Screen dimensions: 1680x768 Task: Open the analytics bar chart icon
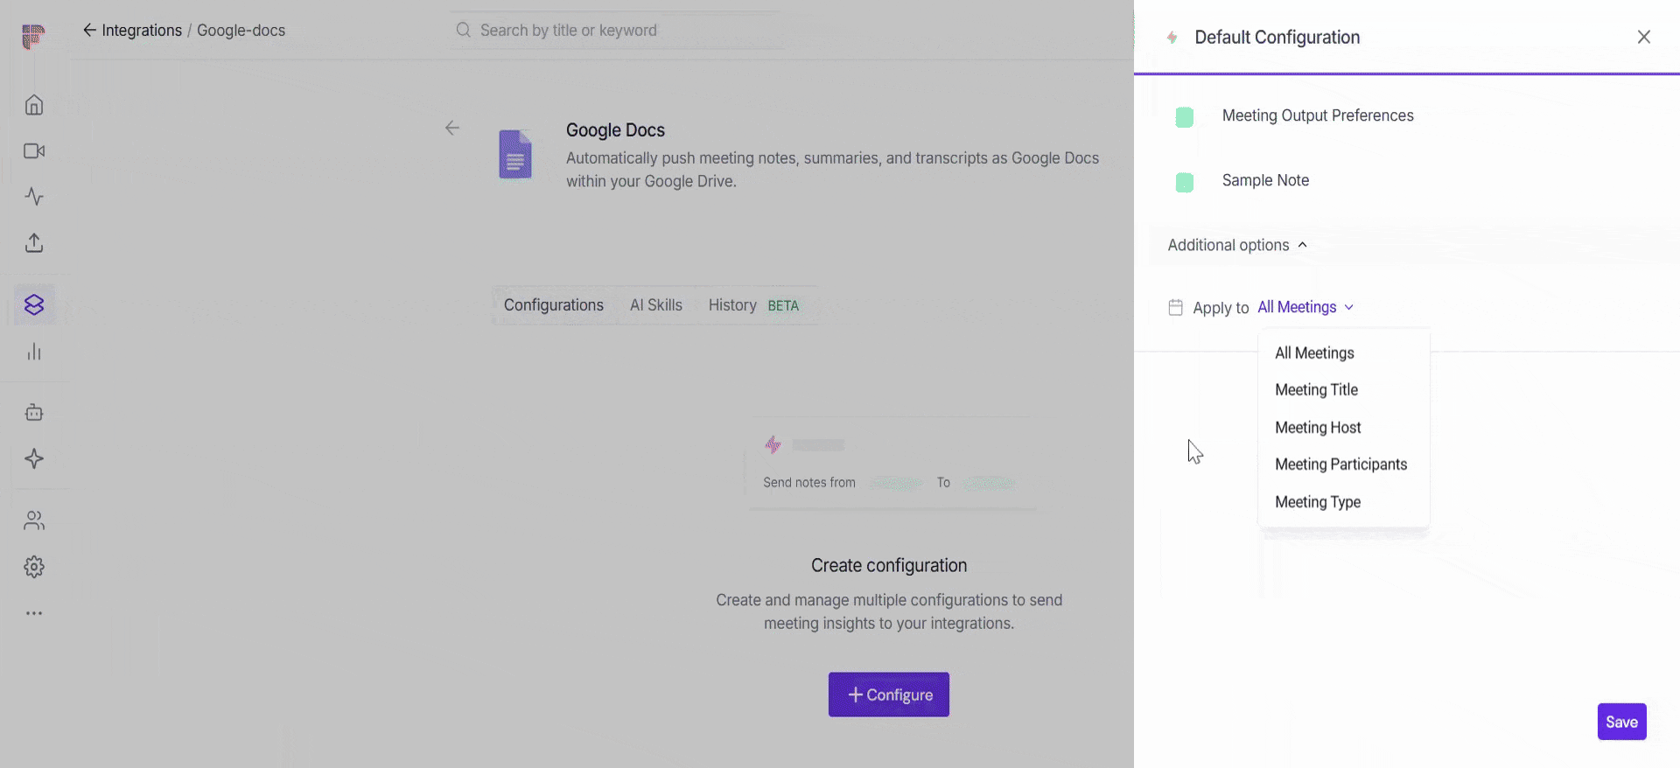click(x=34, y=352)
